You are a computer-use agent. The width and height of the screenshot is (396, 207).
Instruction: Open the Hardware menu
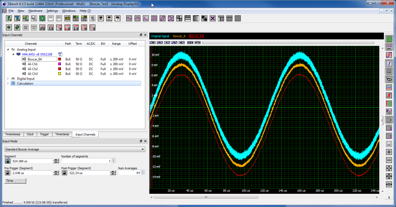[x=35, y=11]
